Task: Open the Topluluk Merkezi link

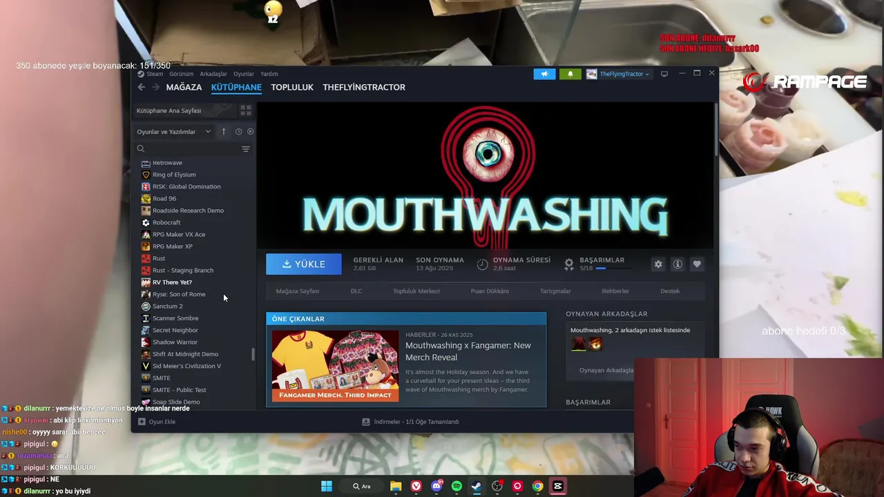Action: [416, 291]
